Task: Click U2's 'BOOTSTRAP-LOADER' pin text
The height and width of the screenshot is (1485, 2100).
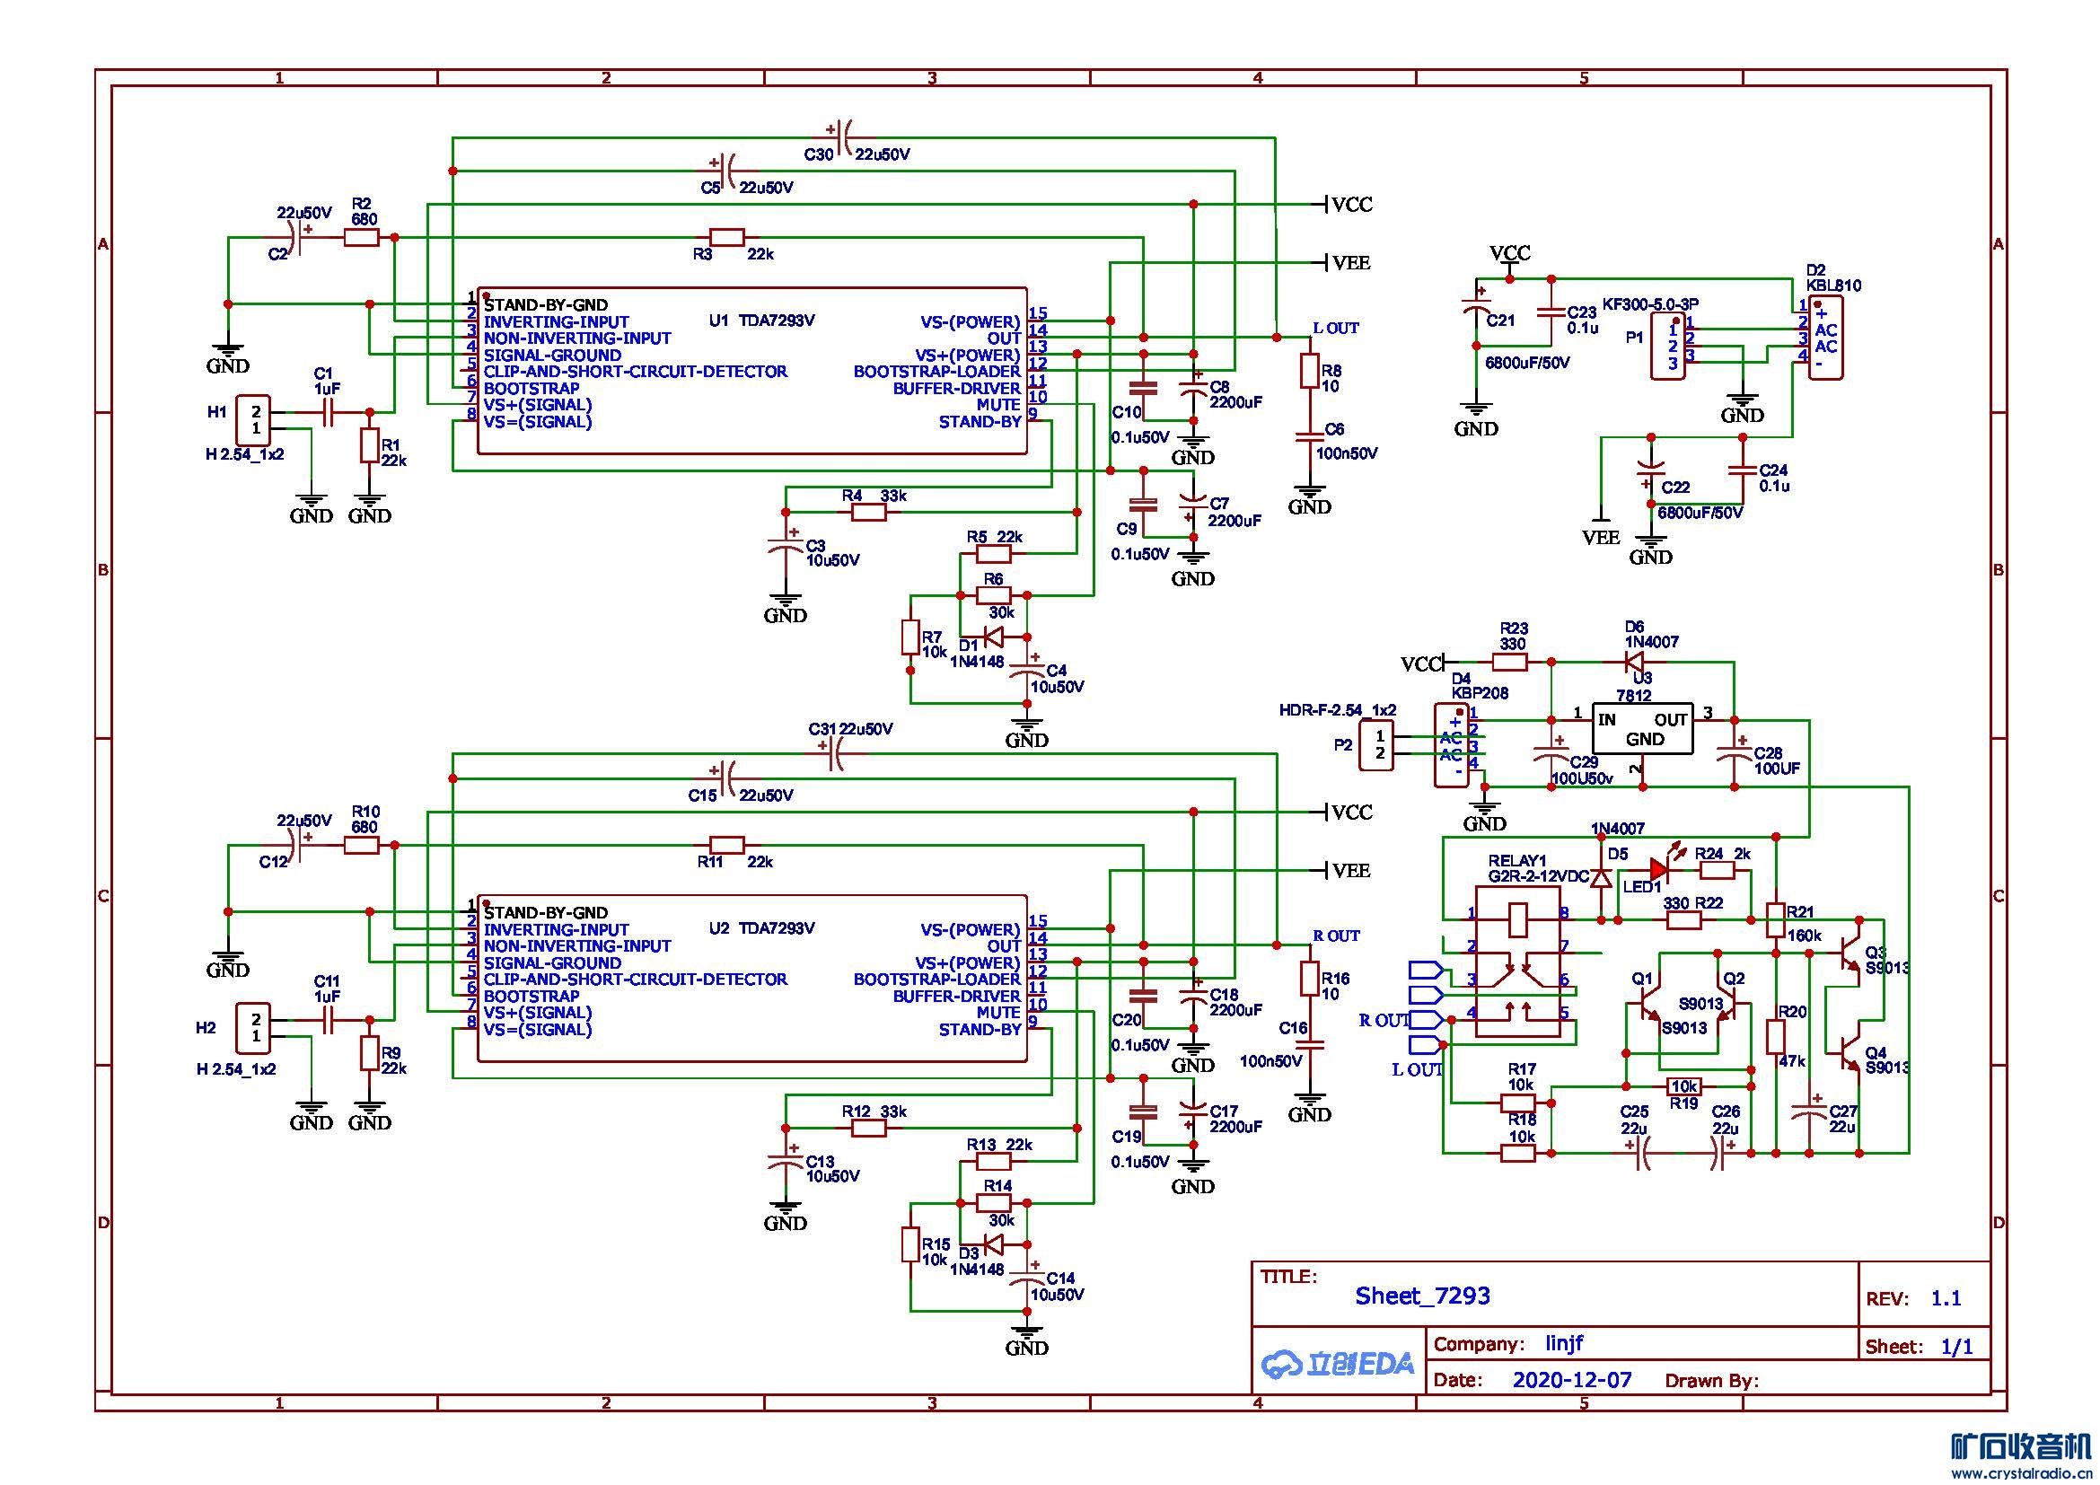Action: 936,980
